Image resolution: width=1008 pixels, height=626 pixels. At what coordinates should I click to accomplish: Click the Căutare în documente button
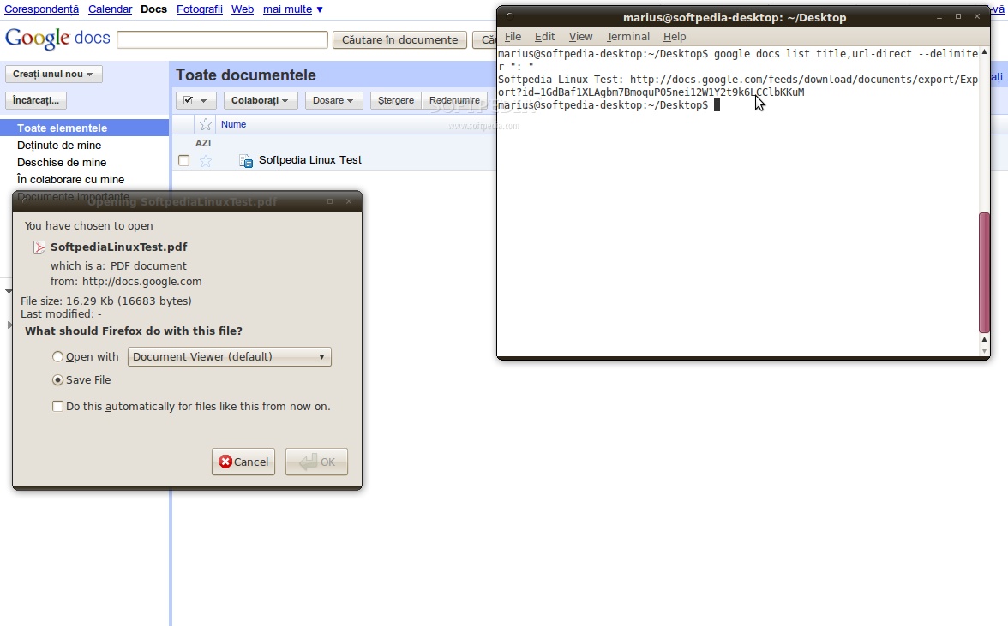tap(399, 39)
